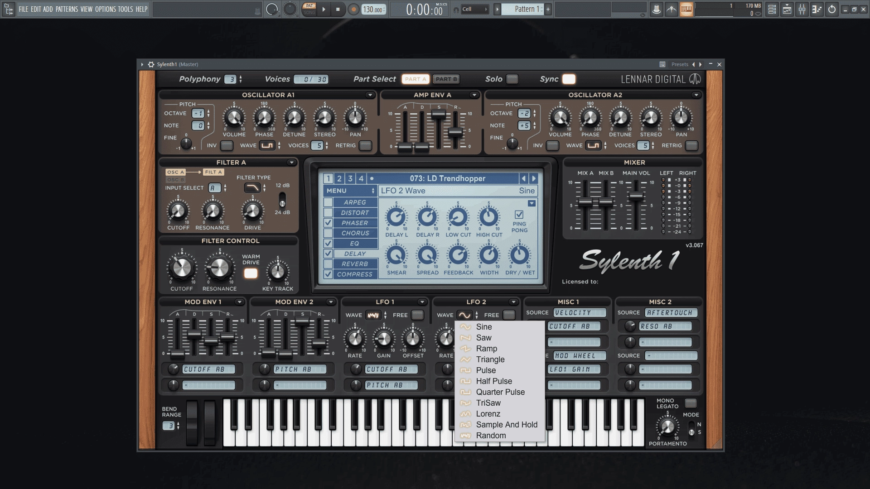This screenshot has width=870, height=489.
Task: Open the PATTERNS menu in FL Studio
Action: point(67,9)
